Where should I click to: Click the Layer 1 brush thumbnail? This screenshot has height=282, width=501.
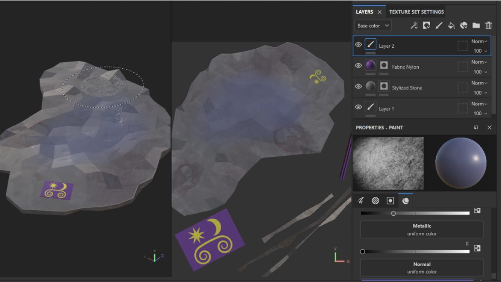(371, 107)
